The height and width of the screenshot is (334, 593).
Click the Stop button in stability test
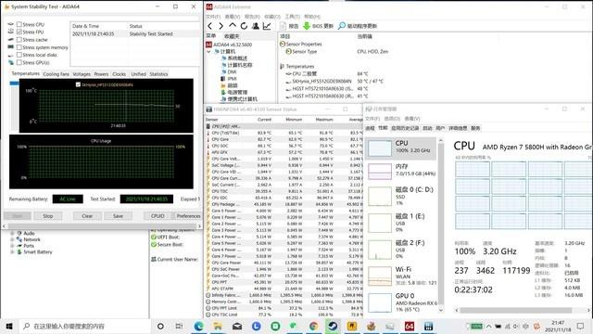pos(47,216)
